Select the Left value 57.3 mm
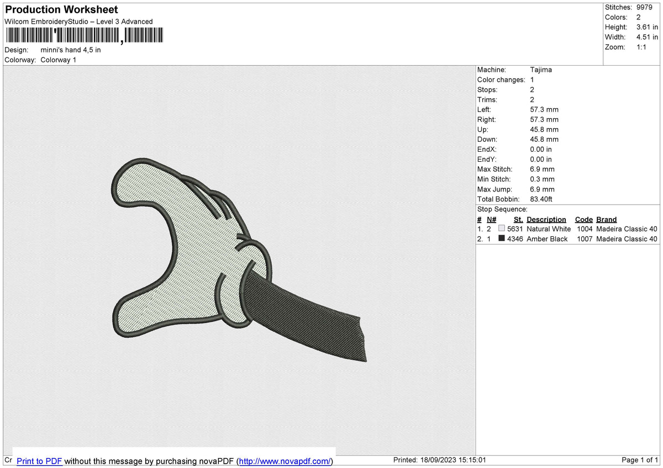The width and height of the screenshot is (663, 468). [x=544, y=109]
